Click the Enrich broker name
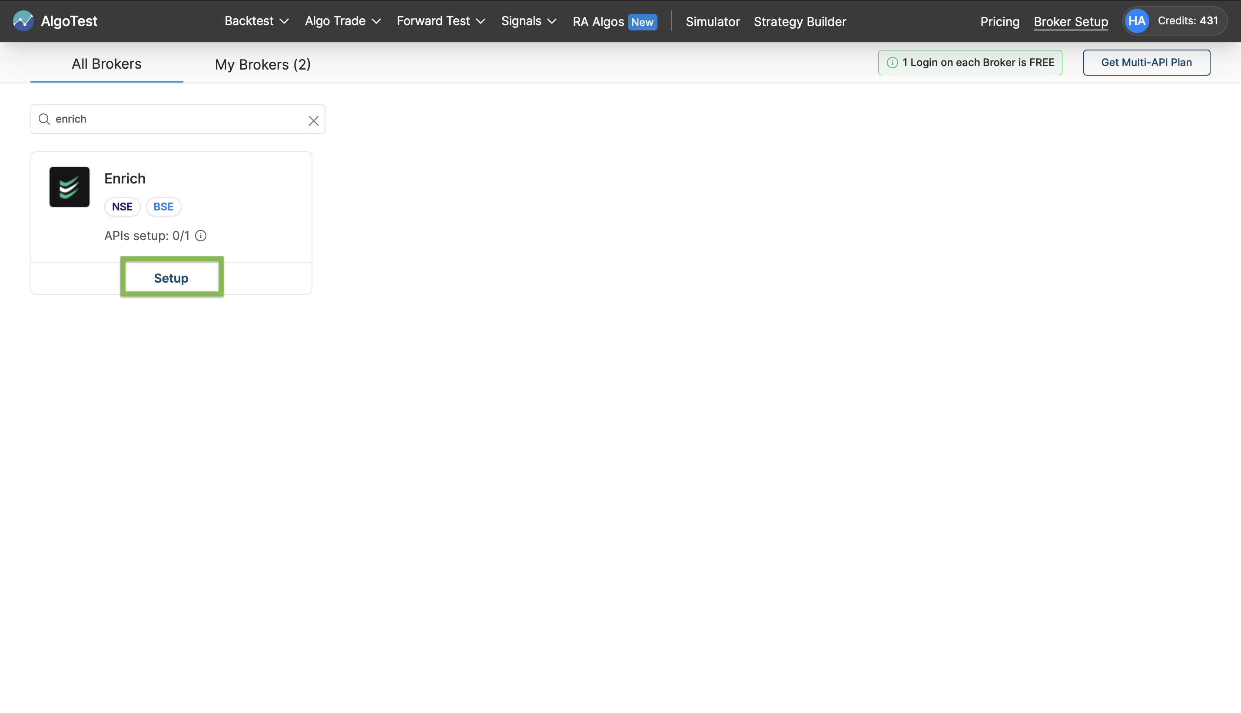 pyautogui.click(x=125, y=178)
